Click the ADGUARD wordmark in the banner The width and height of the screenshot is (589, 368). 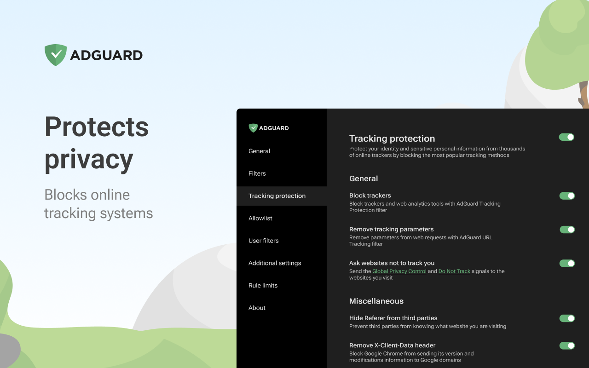[x=106, y=56]
